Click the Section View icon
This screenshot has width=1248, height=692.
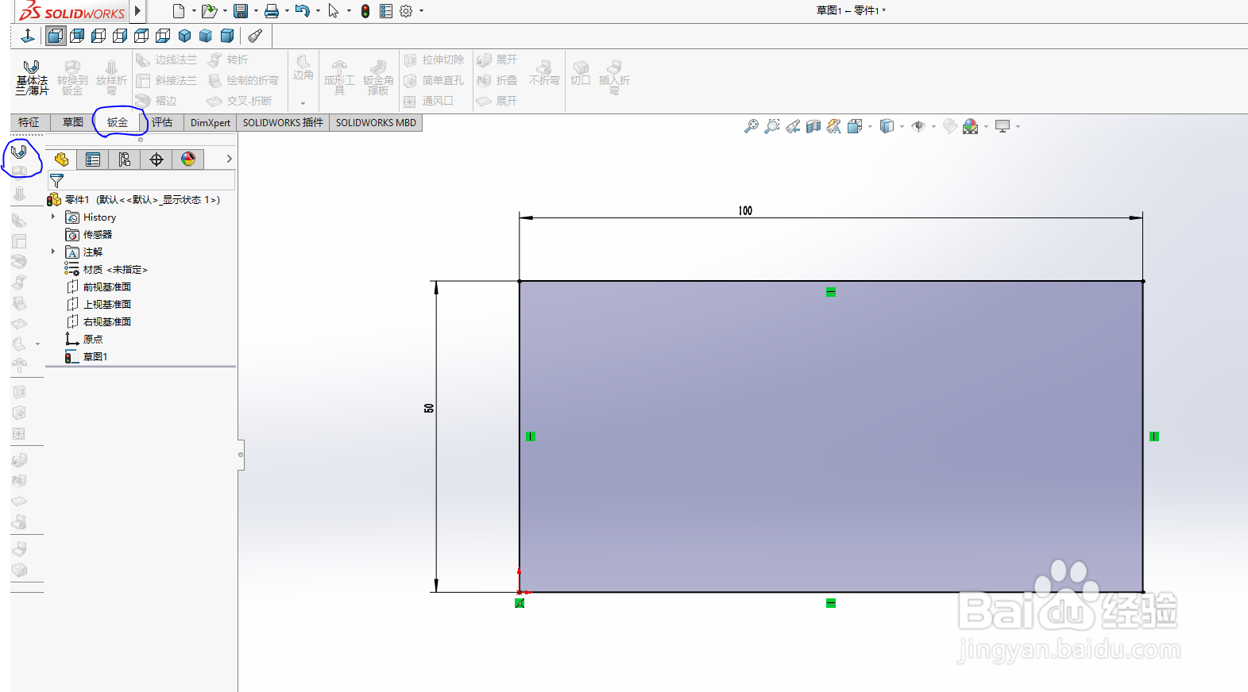813,126
